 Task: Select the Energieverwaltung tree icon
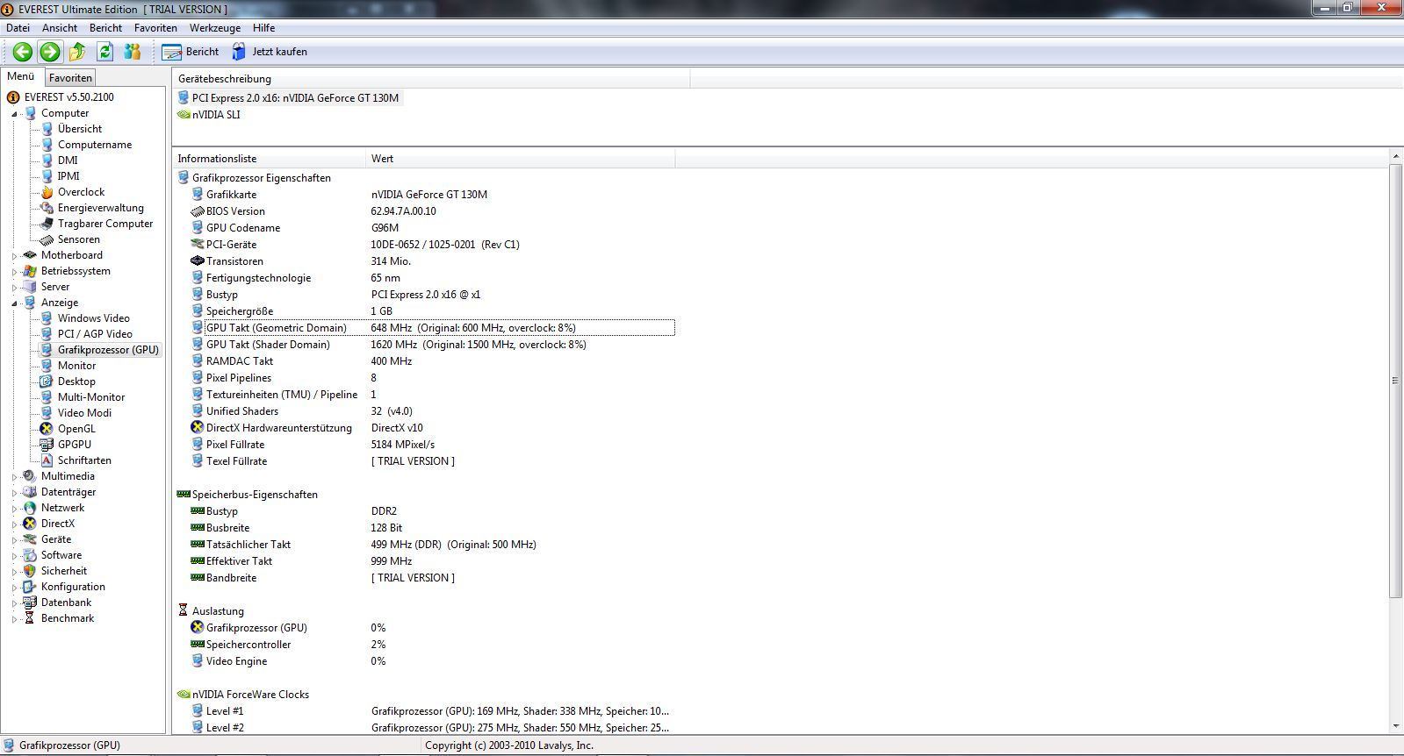click(x=47, y=208)
